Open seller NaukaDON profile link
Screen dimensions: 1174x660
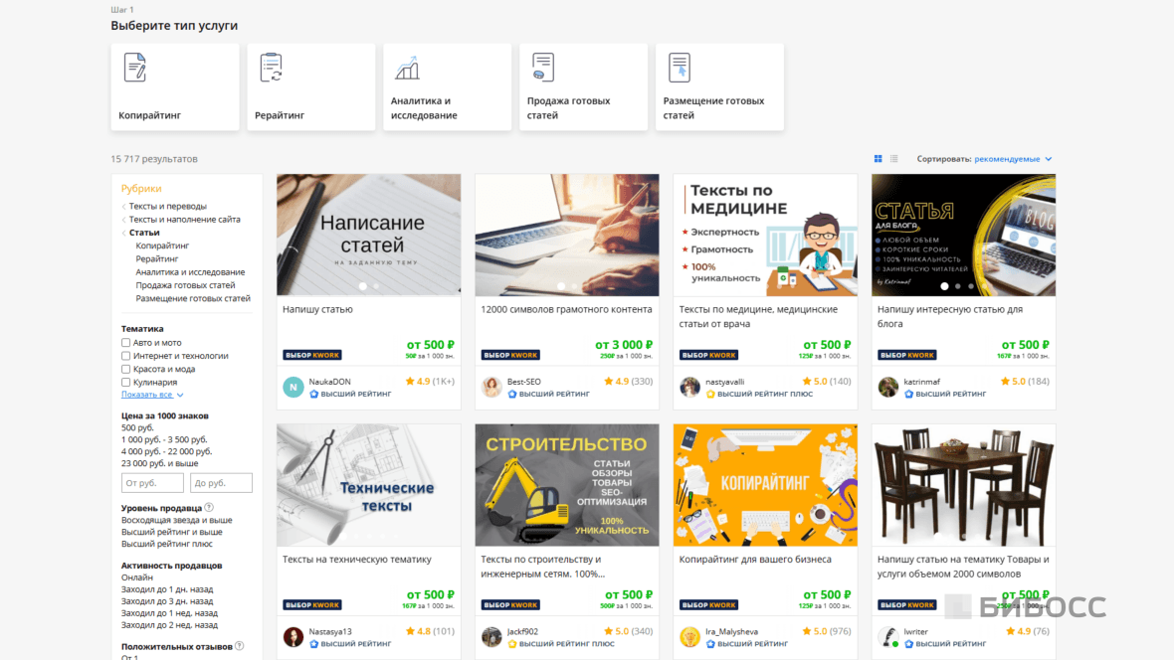[329, 382]
